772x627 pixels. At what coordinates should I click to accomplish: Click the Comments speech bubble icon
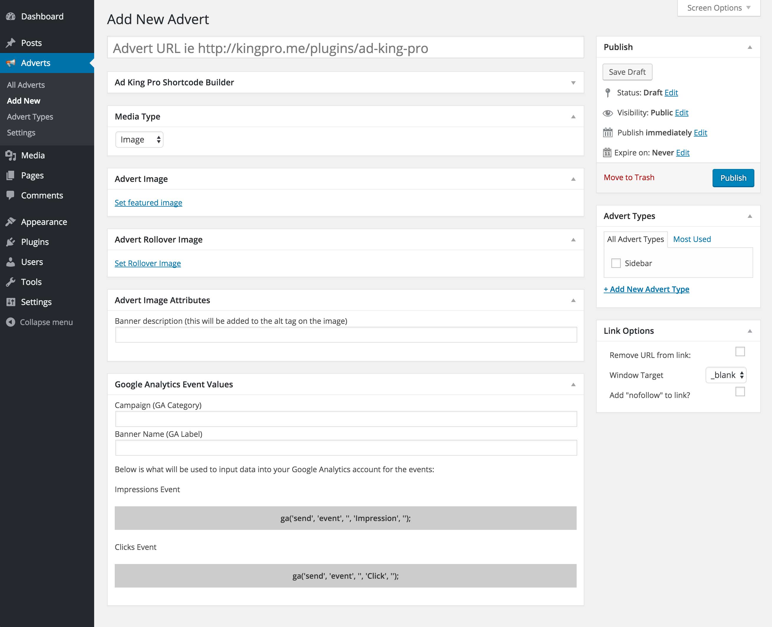click(x=11, y=195)
